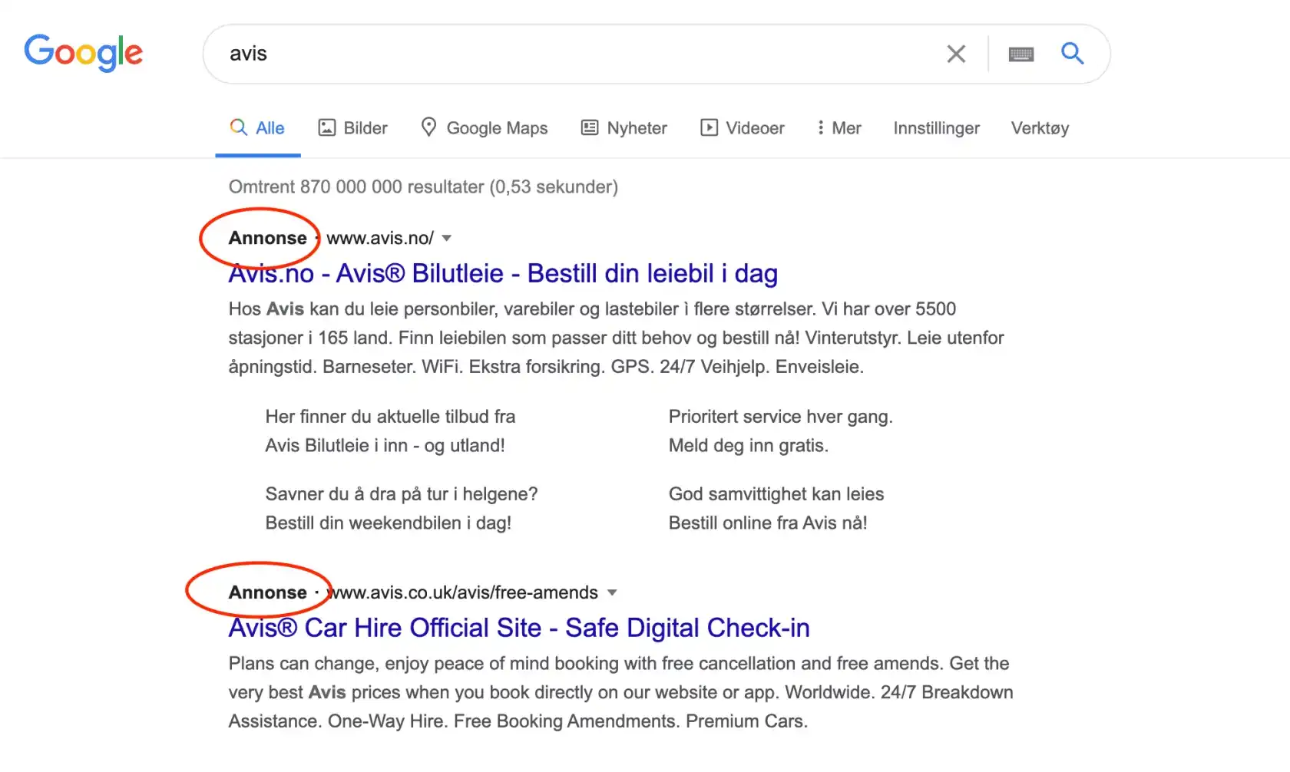Click the Videoer play icon
This screenshot has height=772, width=1290.
pos(708,127)
